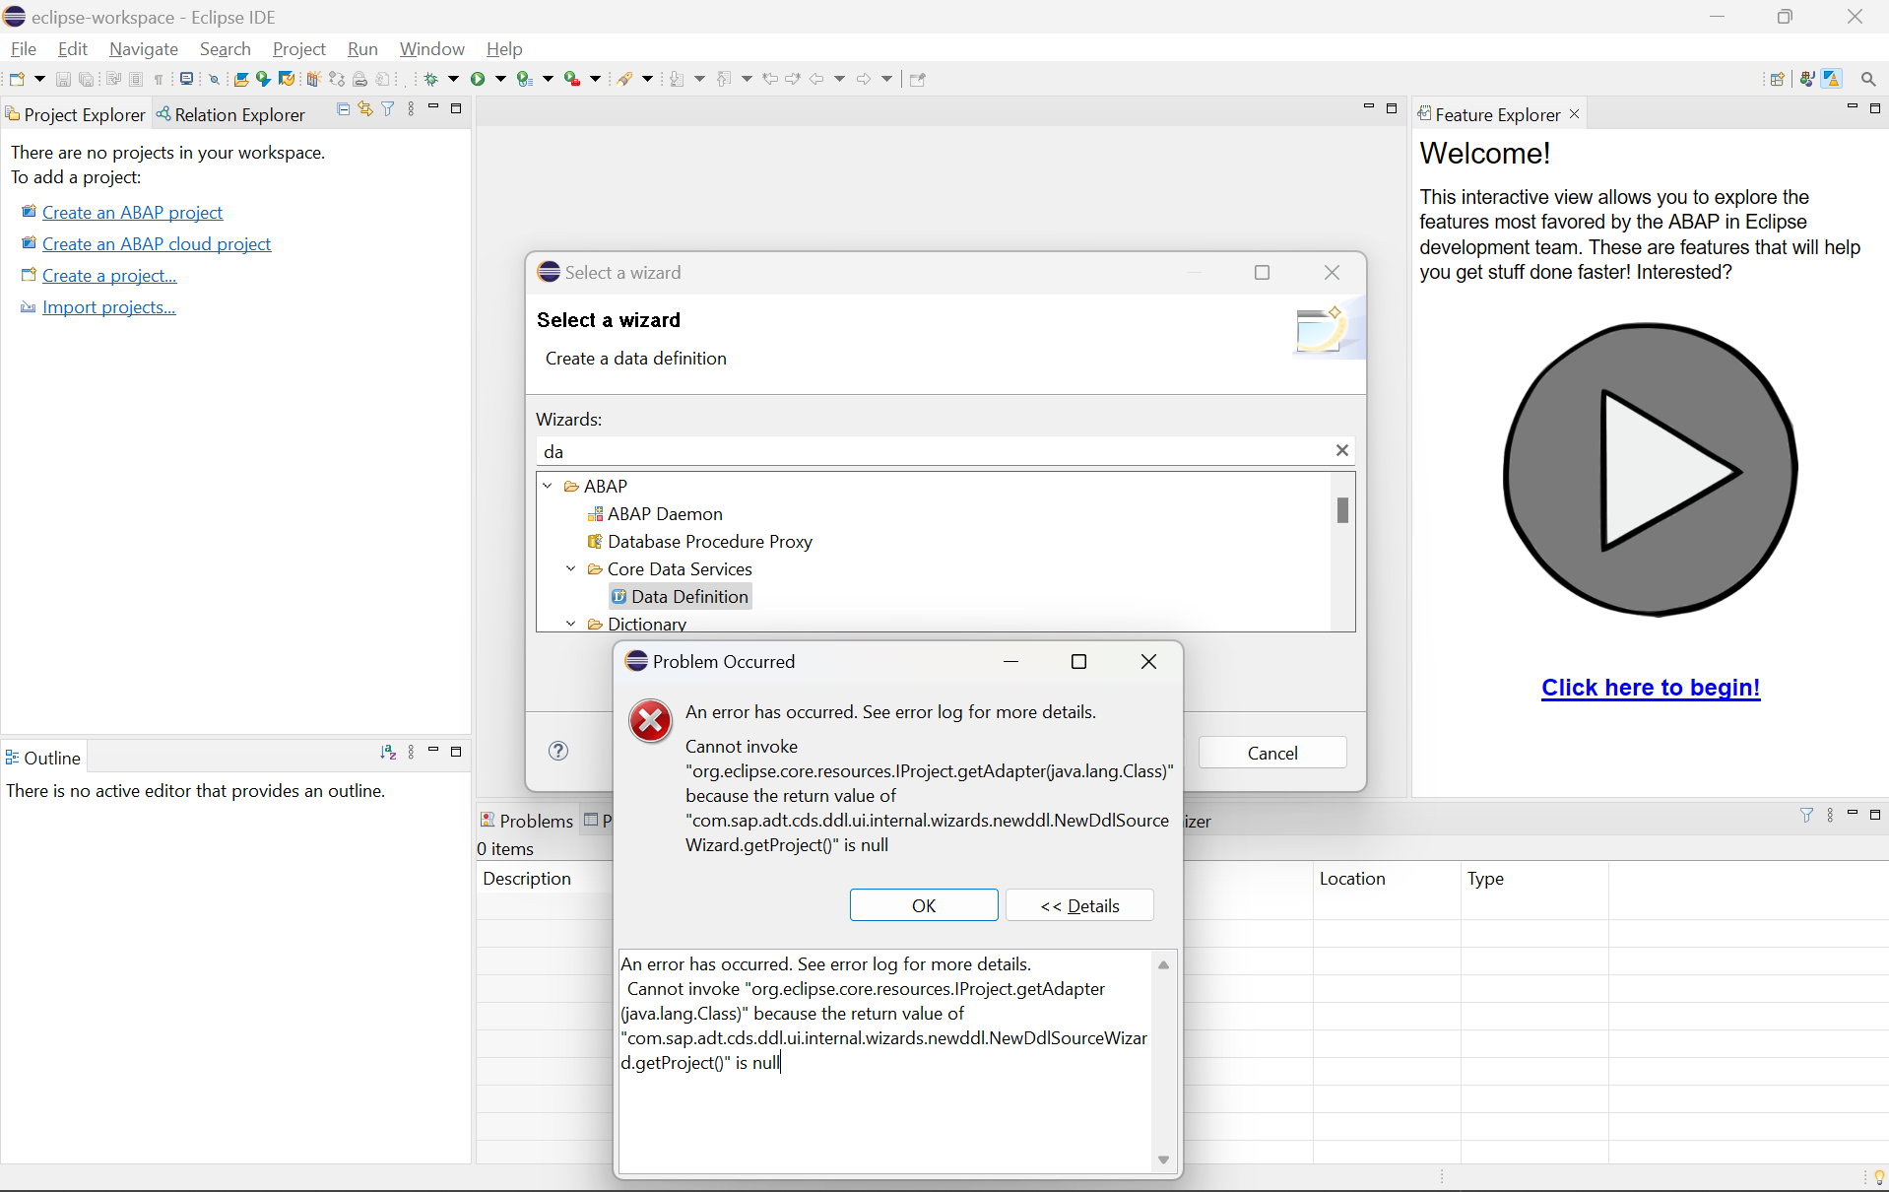Open the Window menu
Viewport: 1889px width, 1192px height.
(431, 48)
